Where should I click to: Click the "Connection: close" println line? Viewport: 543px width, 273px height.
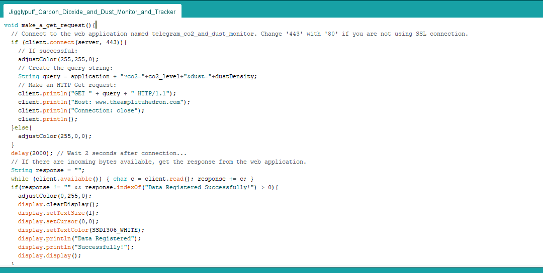pyautogui.click(x=81, y=110)
